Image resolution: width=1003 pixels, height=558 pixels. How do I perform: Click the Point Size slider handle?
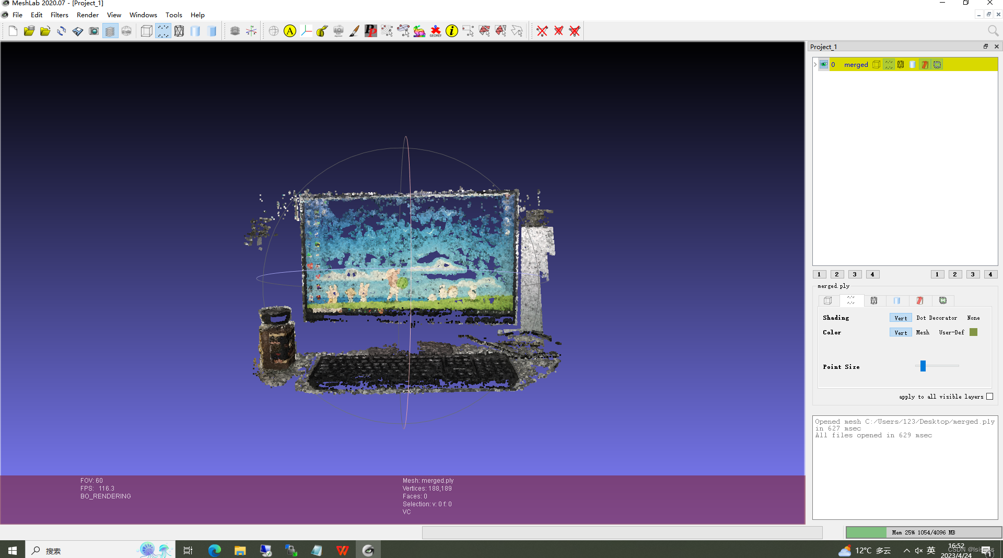[923, 366]
